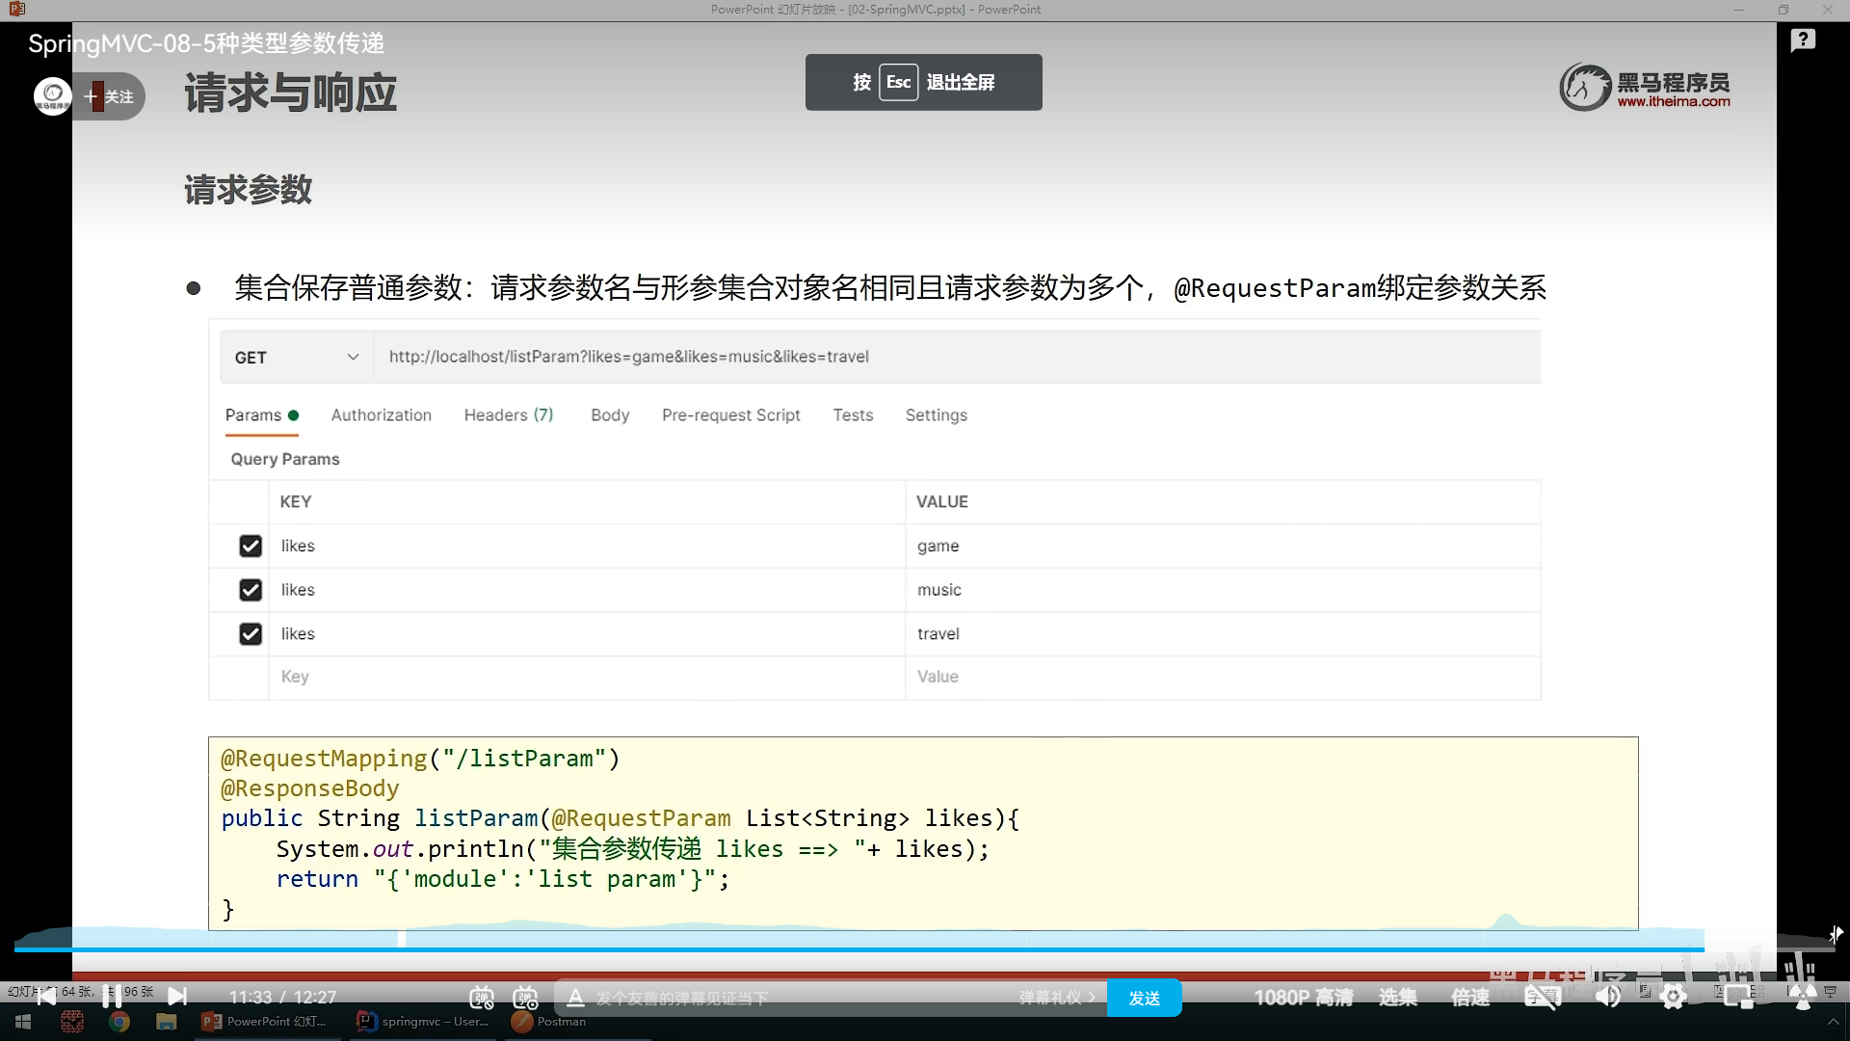Uncheck the likes game parameter checkbox
Viewport: 1850px width, 1041px height.
click(251, 547)
